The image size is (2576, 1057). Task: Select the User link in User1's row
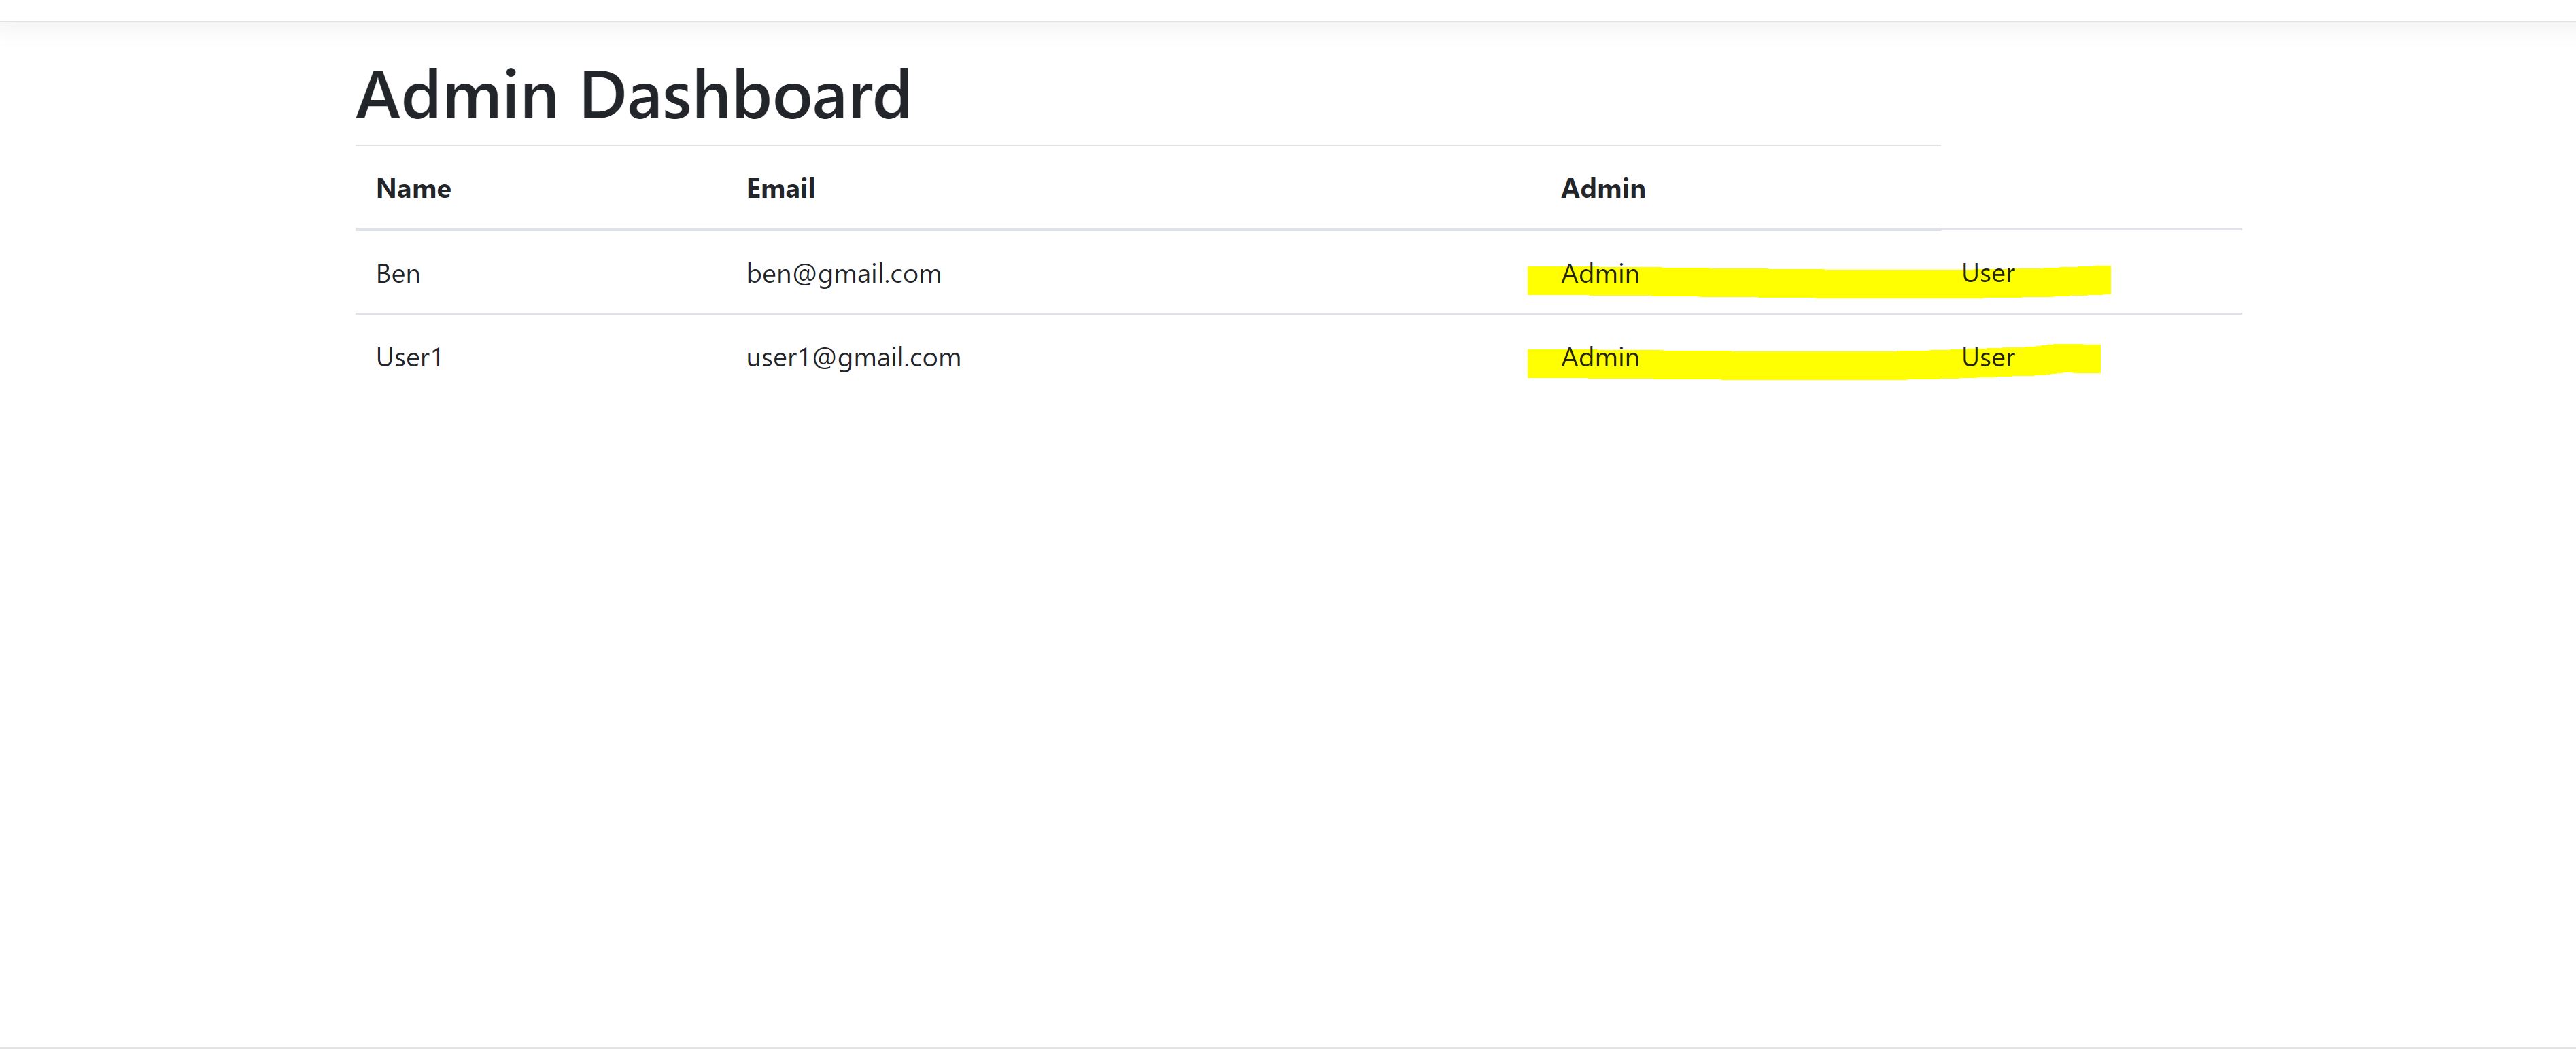click(x=1988, y=357)
